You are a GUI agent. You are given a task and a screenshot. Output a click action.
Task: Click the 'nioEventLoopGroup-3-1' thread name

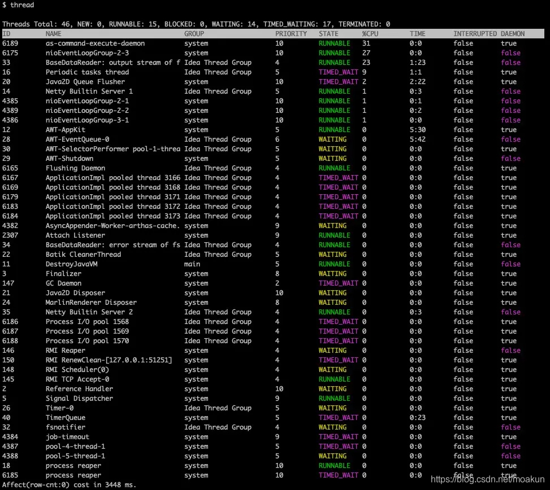pyautogui.click(x=87, y=120)
